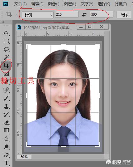The image size is (133, 167).
Task: Select the Lasso tool
Action: pos(6,49)
